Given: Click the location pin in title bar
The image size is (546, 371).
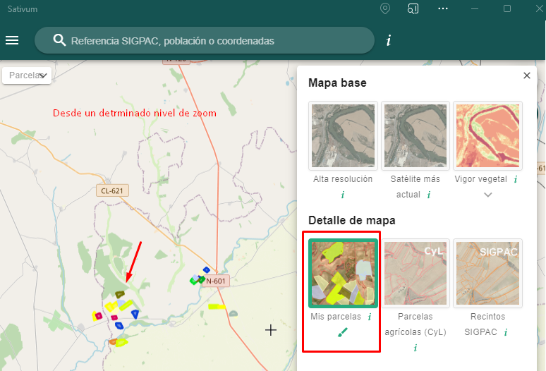Looking at the screenshot, I should click(x=384, y=8).
